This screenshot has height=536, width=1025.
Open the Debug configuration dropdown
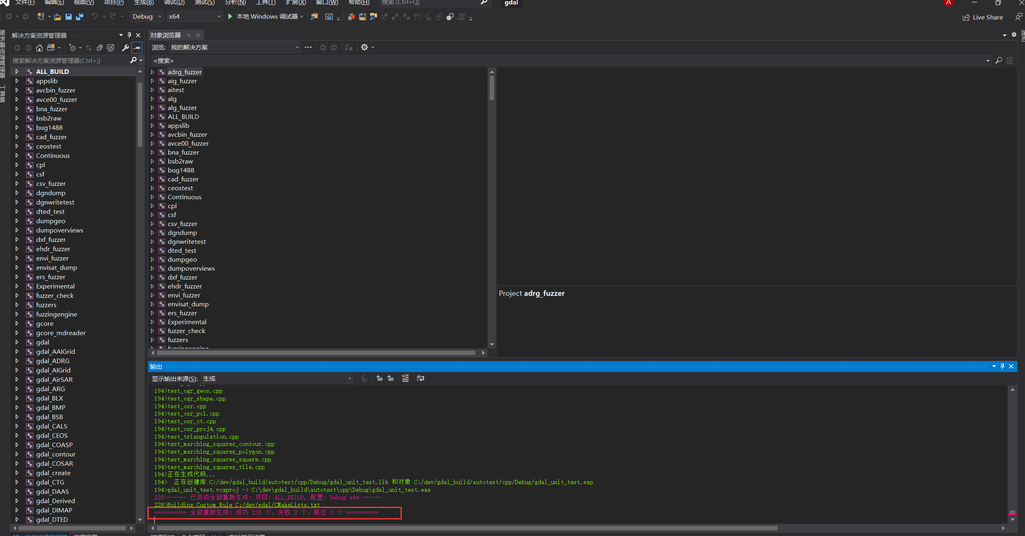[x=147, y=17]
